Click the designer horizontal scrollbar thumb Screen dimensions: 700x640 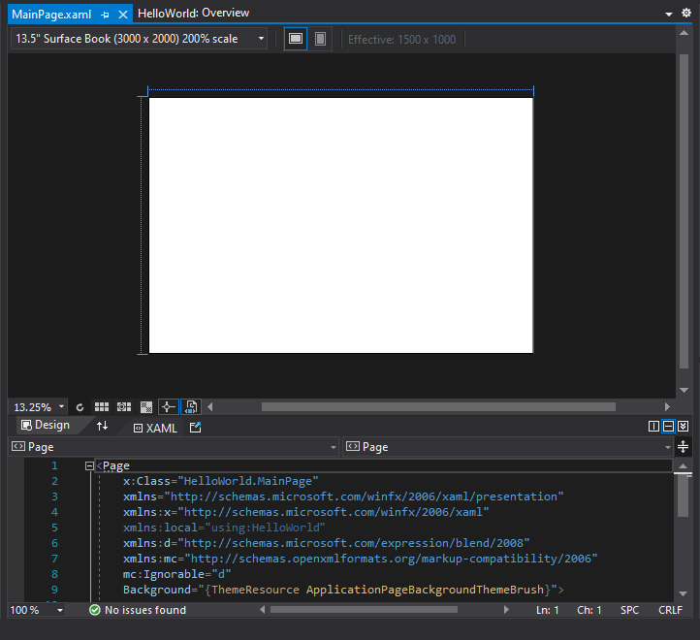[438, 407]
